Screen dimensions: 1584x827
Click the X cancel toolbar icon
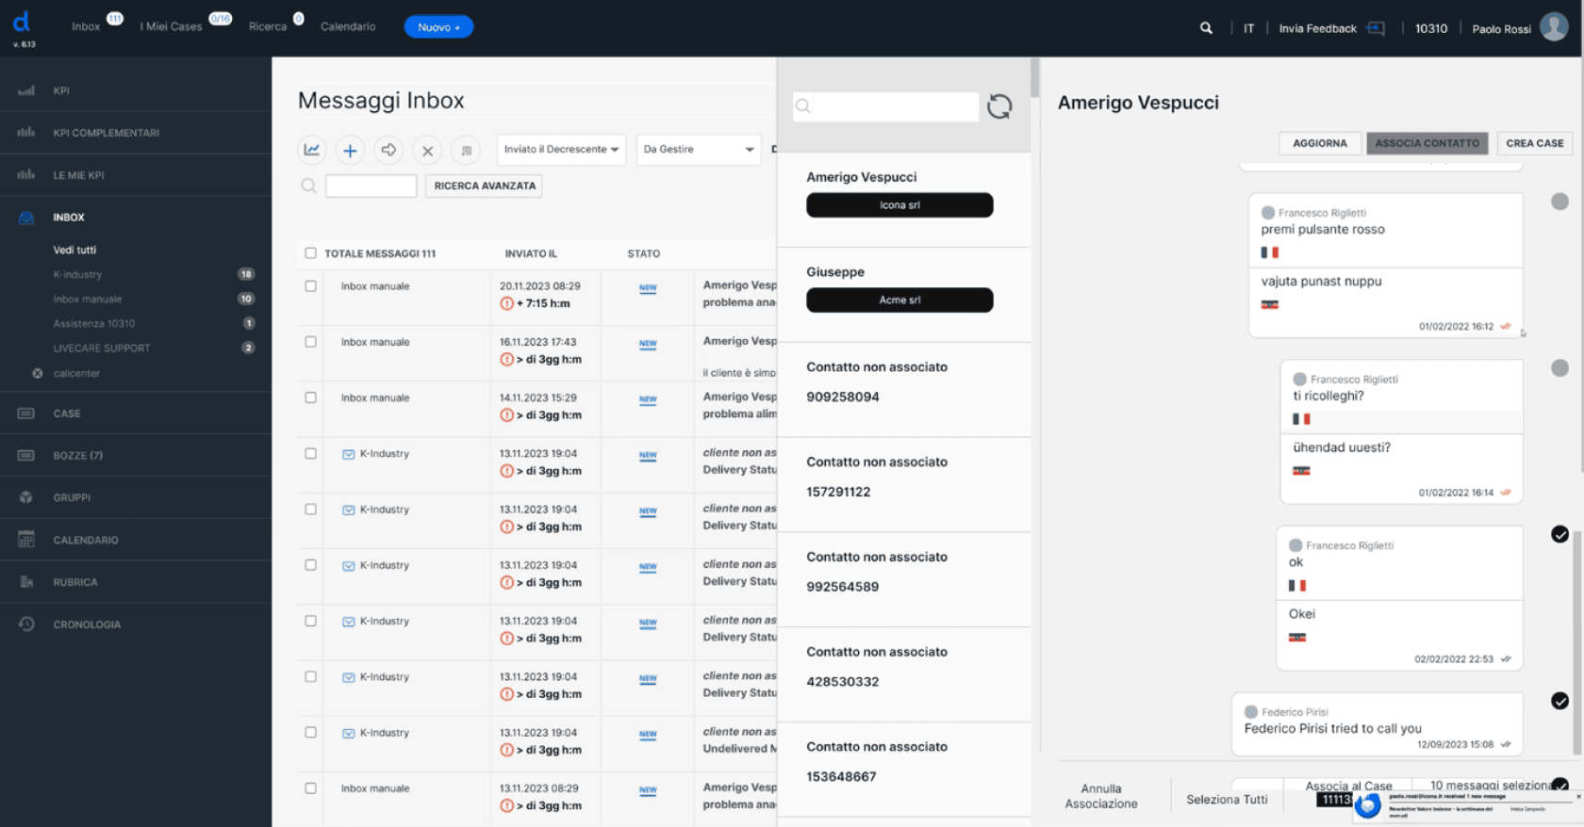(427, 150)
